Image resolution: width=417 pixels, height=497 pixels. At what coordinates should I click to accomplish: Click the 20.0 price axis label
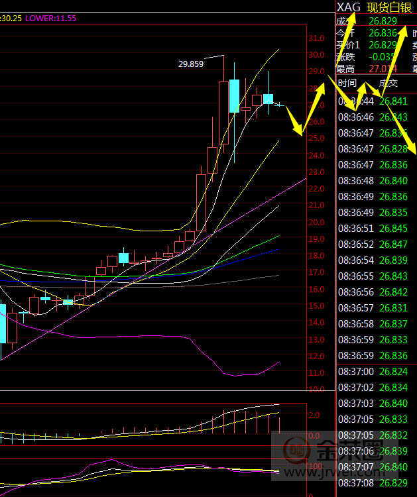click(x=316, y=222)
